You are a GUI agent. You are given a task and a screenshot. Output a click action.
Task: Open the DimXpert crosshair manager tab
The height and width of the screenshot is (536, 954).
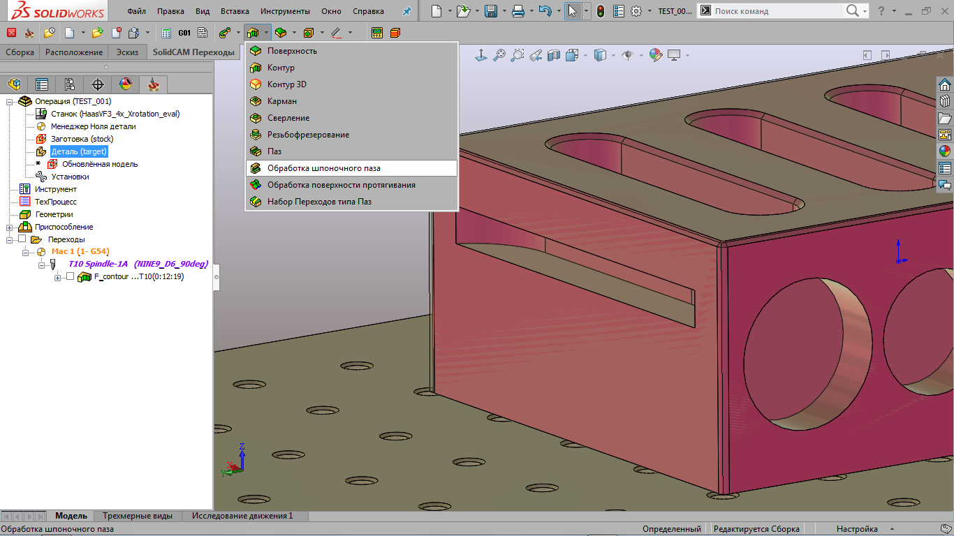coord(98,84)
